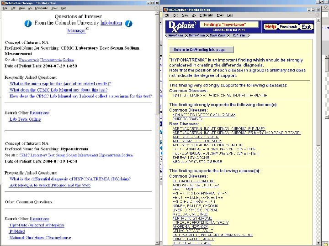Open the Lab Tests Online link
Screen dimensions: 329x246
25,119
